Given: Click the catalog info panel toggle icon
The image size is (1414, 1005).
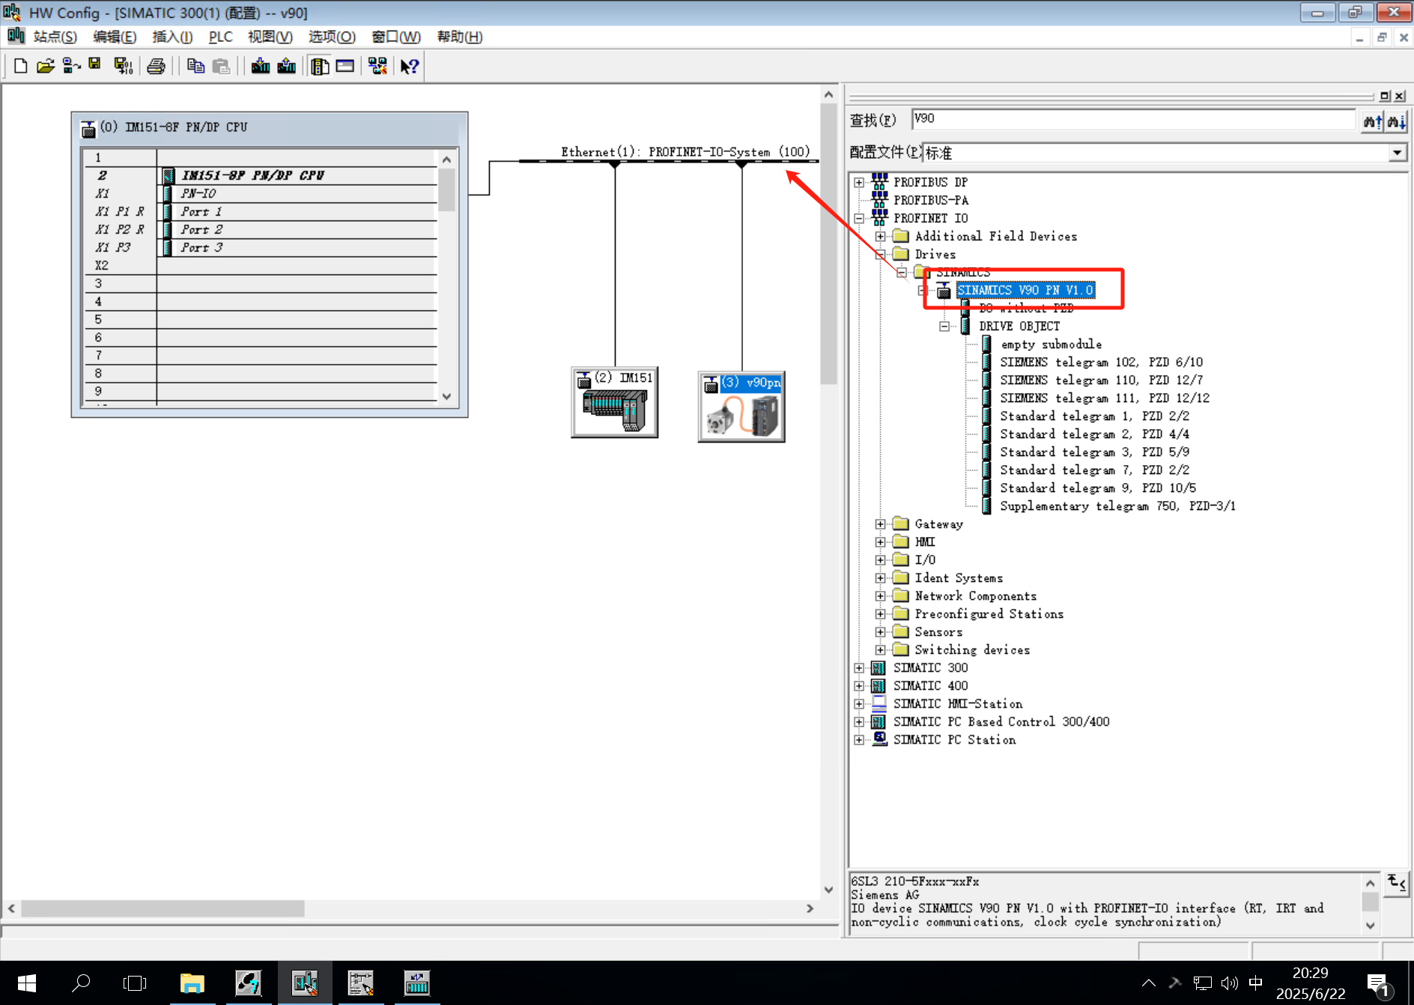Looking at the screenshot, I should [x=1397, y=883].
